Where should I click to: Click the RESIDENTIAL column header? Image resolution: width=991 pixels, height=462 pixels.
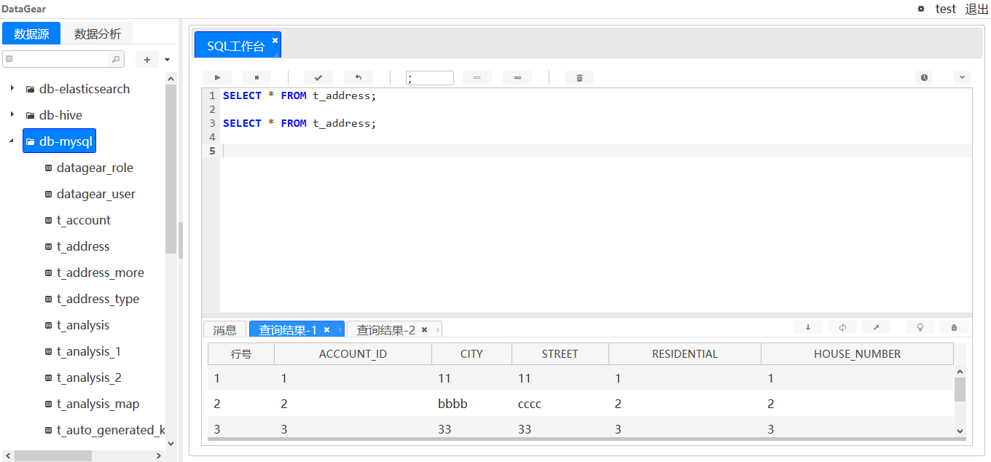(x=685, y=354)
